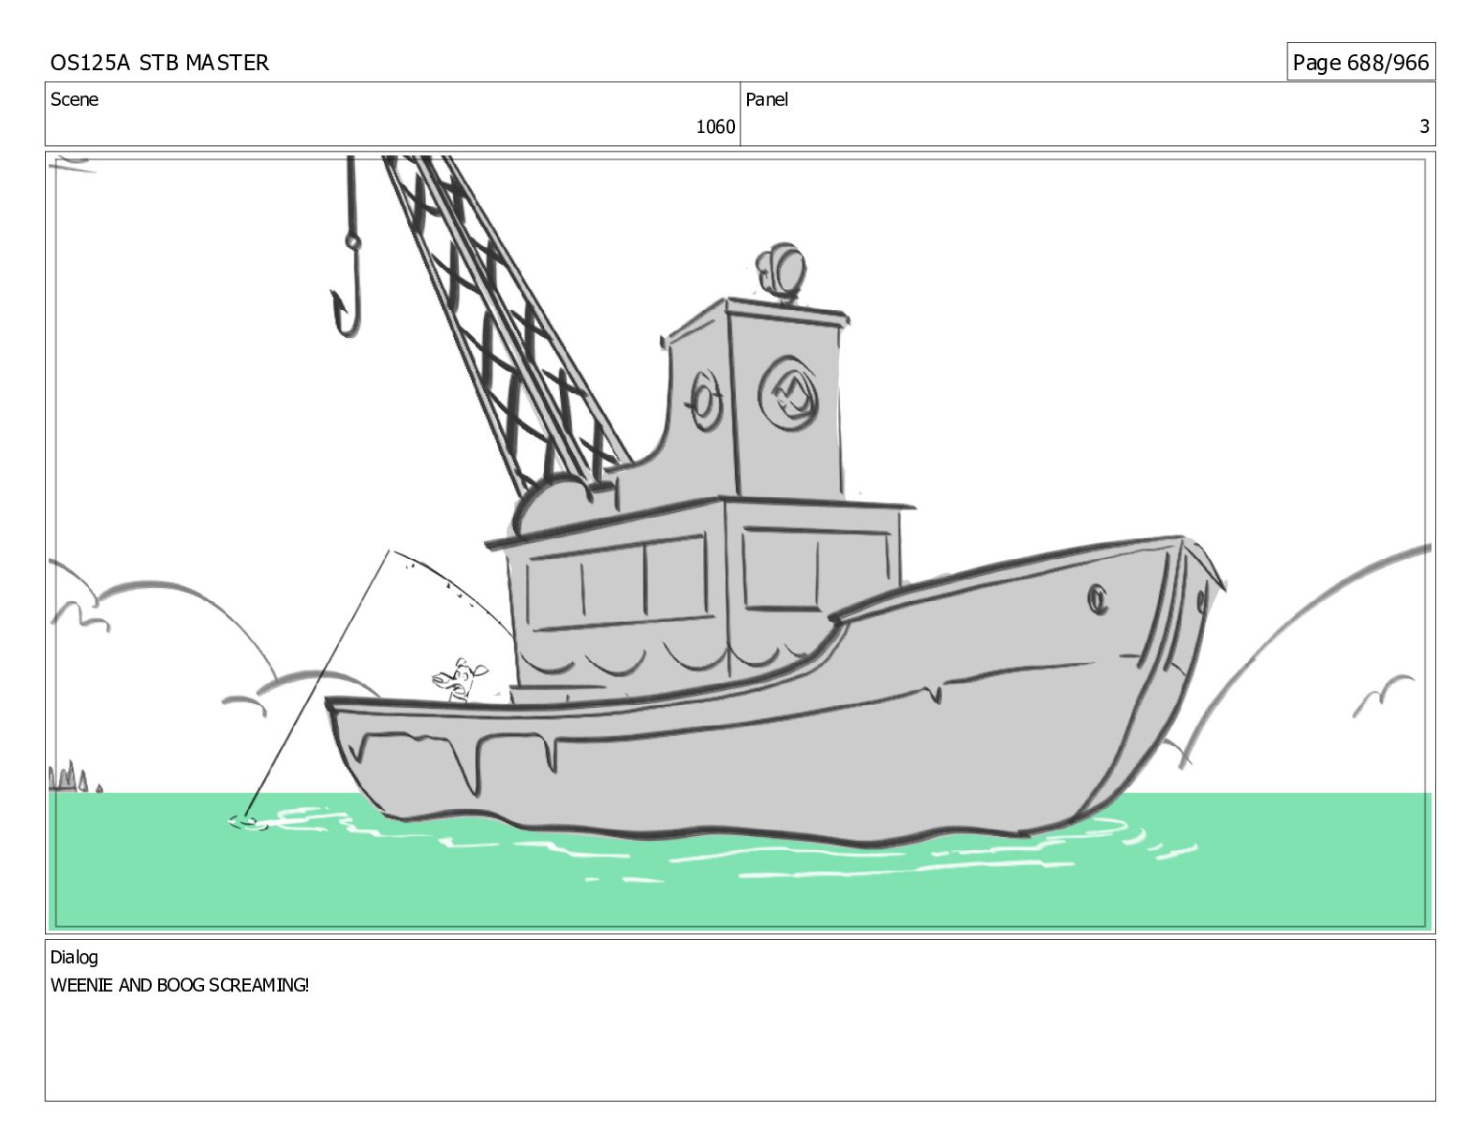Click the 'Scene' label
Screen dimensions: 1483x1146
tap(74, 99)
